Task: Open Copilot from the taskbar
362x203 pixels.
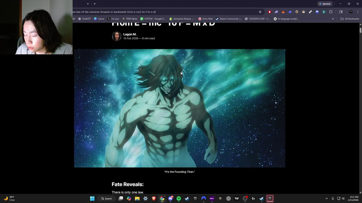Action: (x=129, y=198)
